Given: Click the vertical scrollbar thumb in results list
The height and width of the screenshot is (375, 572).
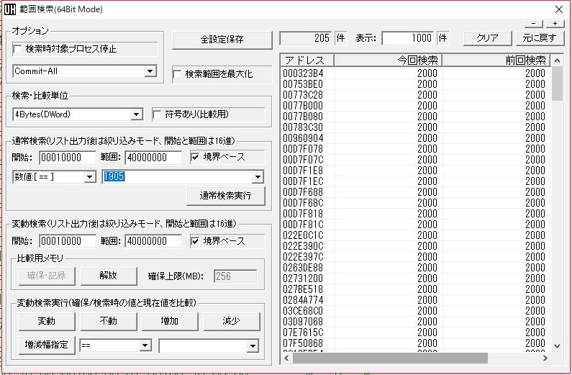Looking at the screenshot, I should (x=557, y=83).
